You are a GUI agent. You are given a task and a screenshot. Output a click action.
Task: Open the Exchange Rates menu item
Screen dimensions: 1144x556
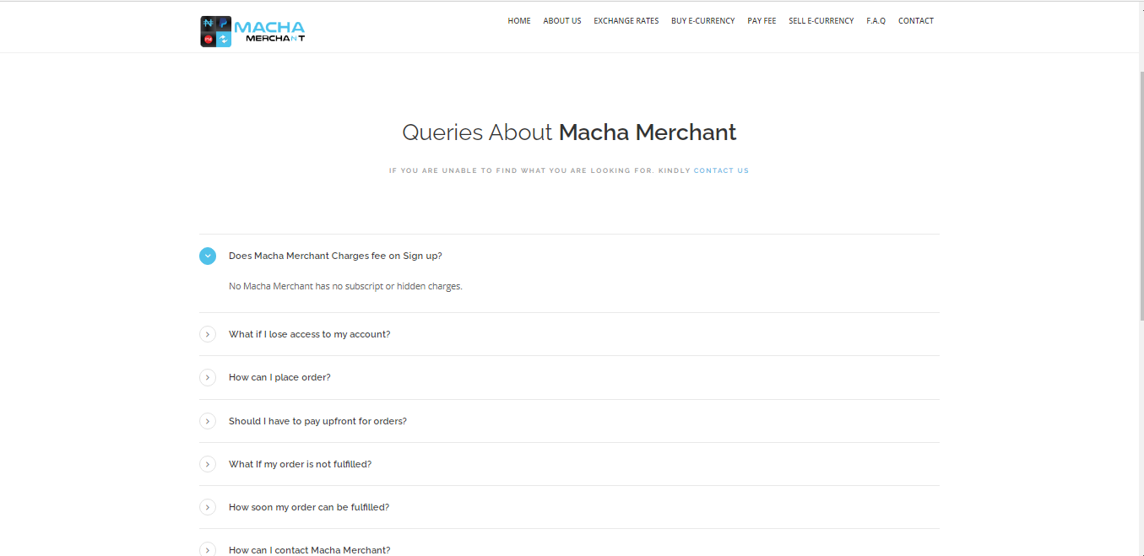tap(626, 21)
